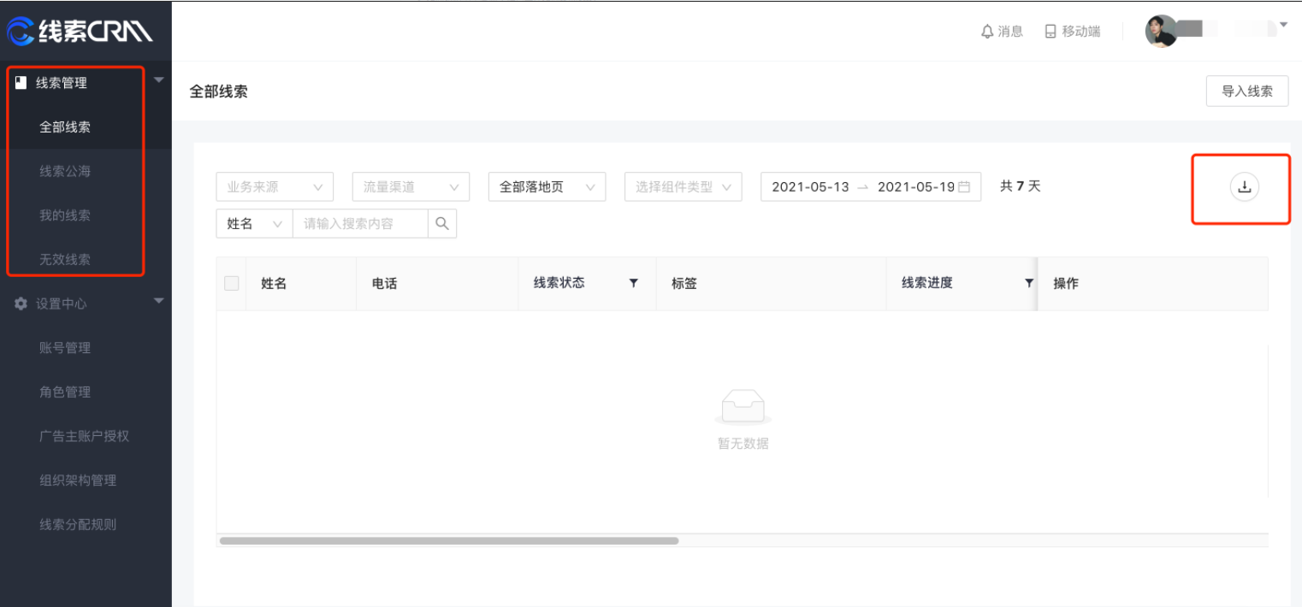Collapse the 设置中心 sidebar section

point(158,301)
